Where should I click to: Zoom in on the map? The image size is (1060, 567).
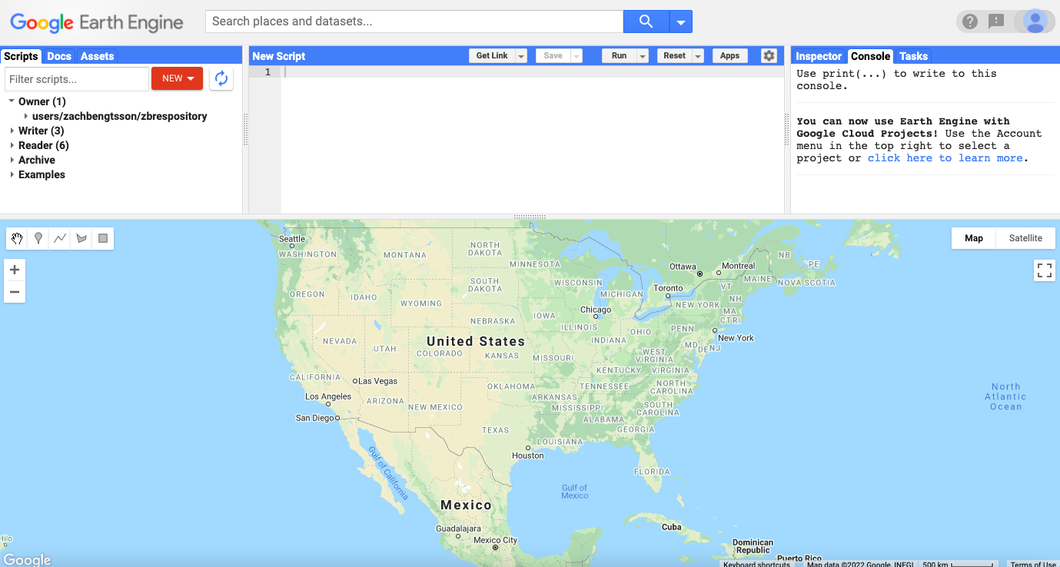coord(15,270)
